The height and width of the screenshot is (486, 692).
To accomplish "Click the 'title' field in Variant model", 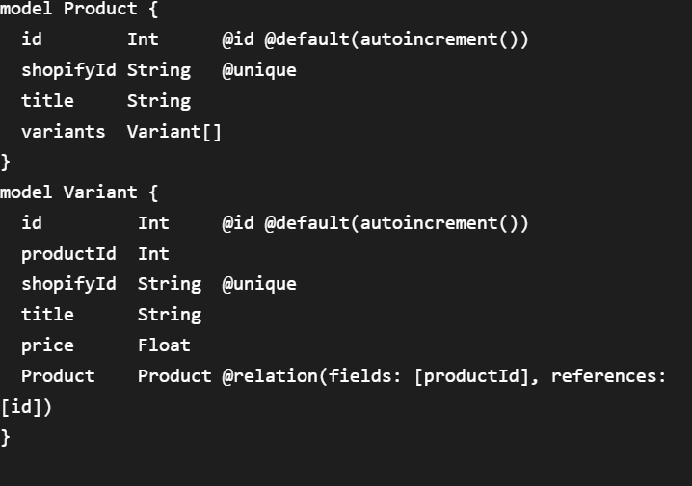I will point(47,315).
